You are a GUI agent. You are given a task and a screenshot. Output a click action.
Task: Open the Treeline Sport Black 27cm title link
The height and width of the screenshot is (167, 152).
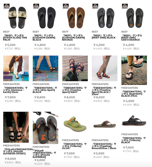point(104,91)
